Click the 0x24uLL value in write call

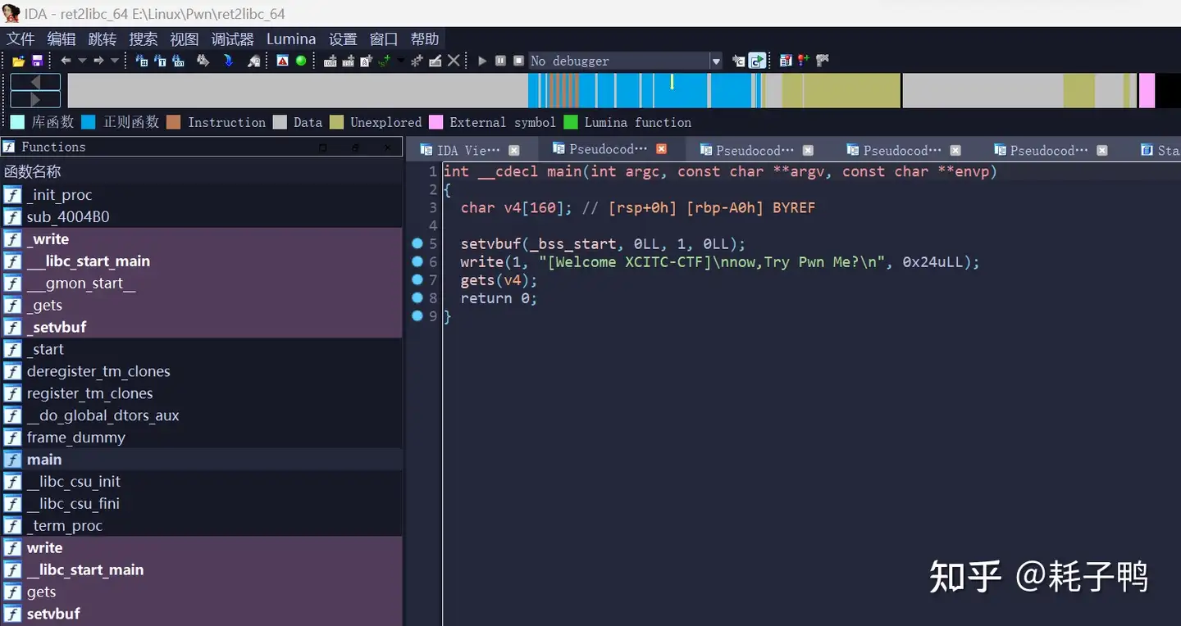932,262
